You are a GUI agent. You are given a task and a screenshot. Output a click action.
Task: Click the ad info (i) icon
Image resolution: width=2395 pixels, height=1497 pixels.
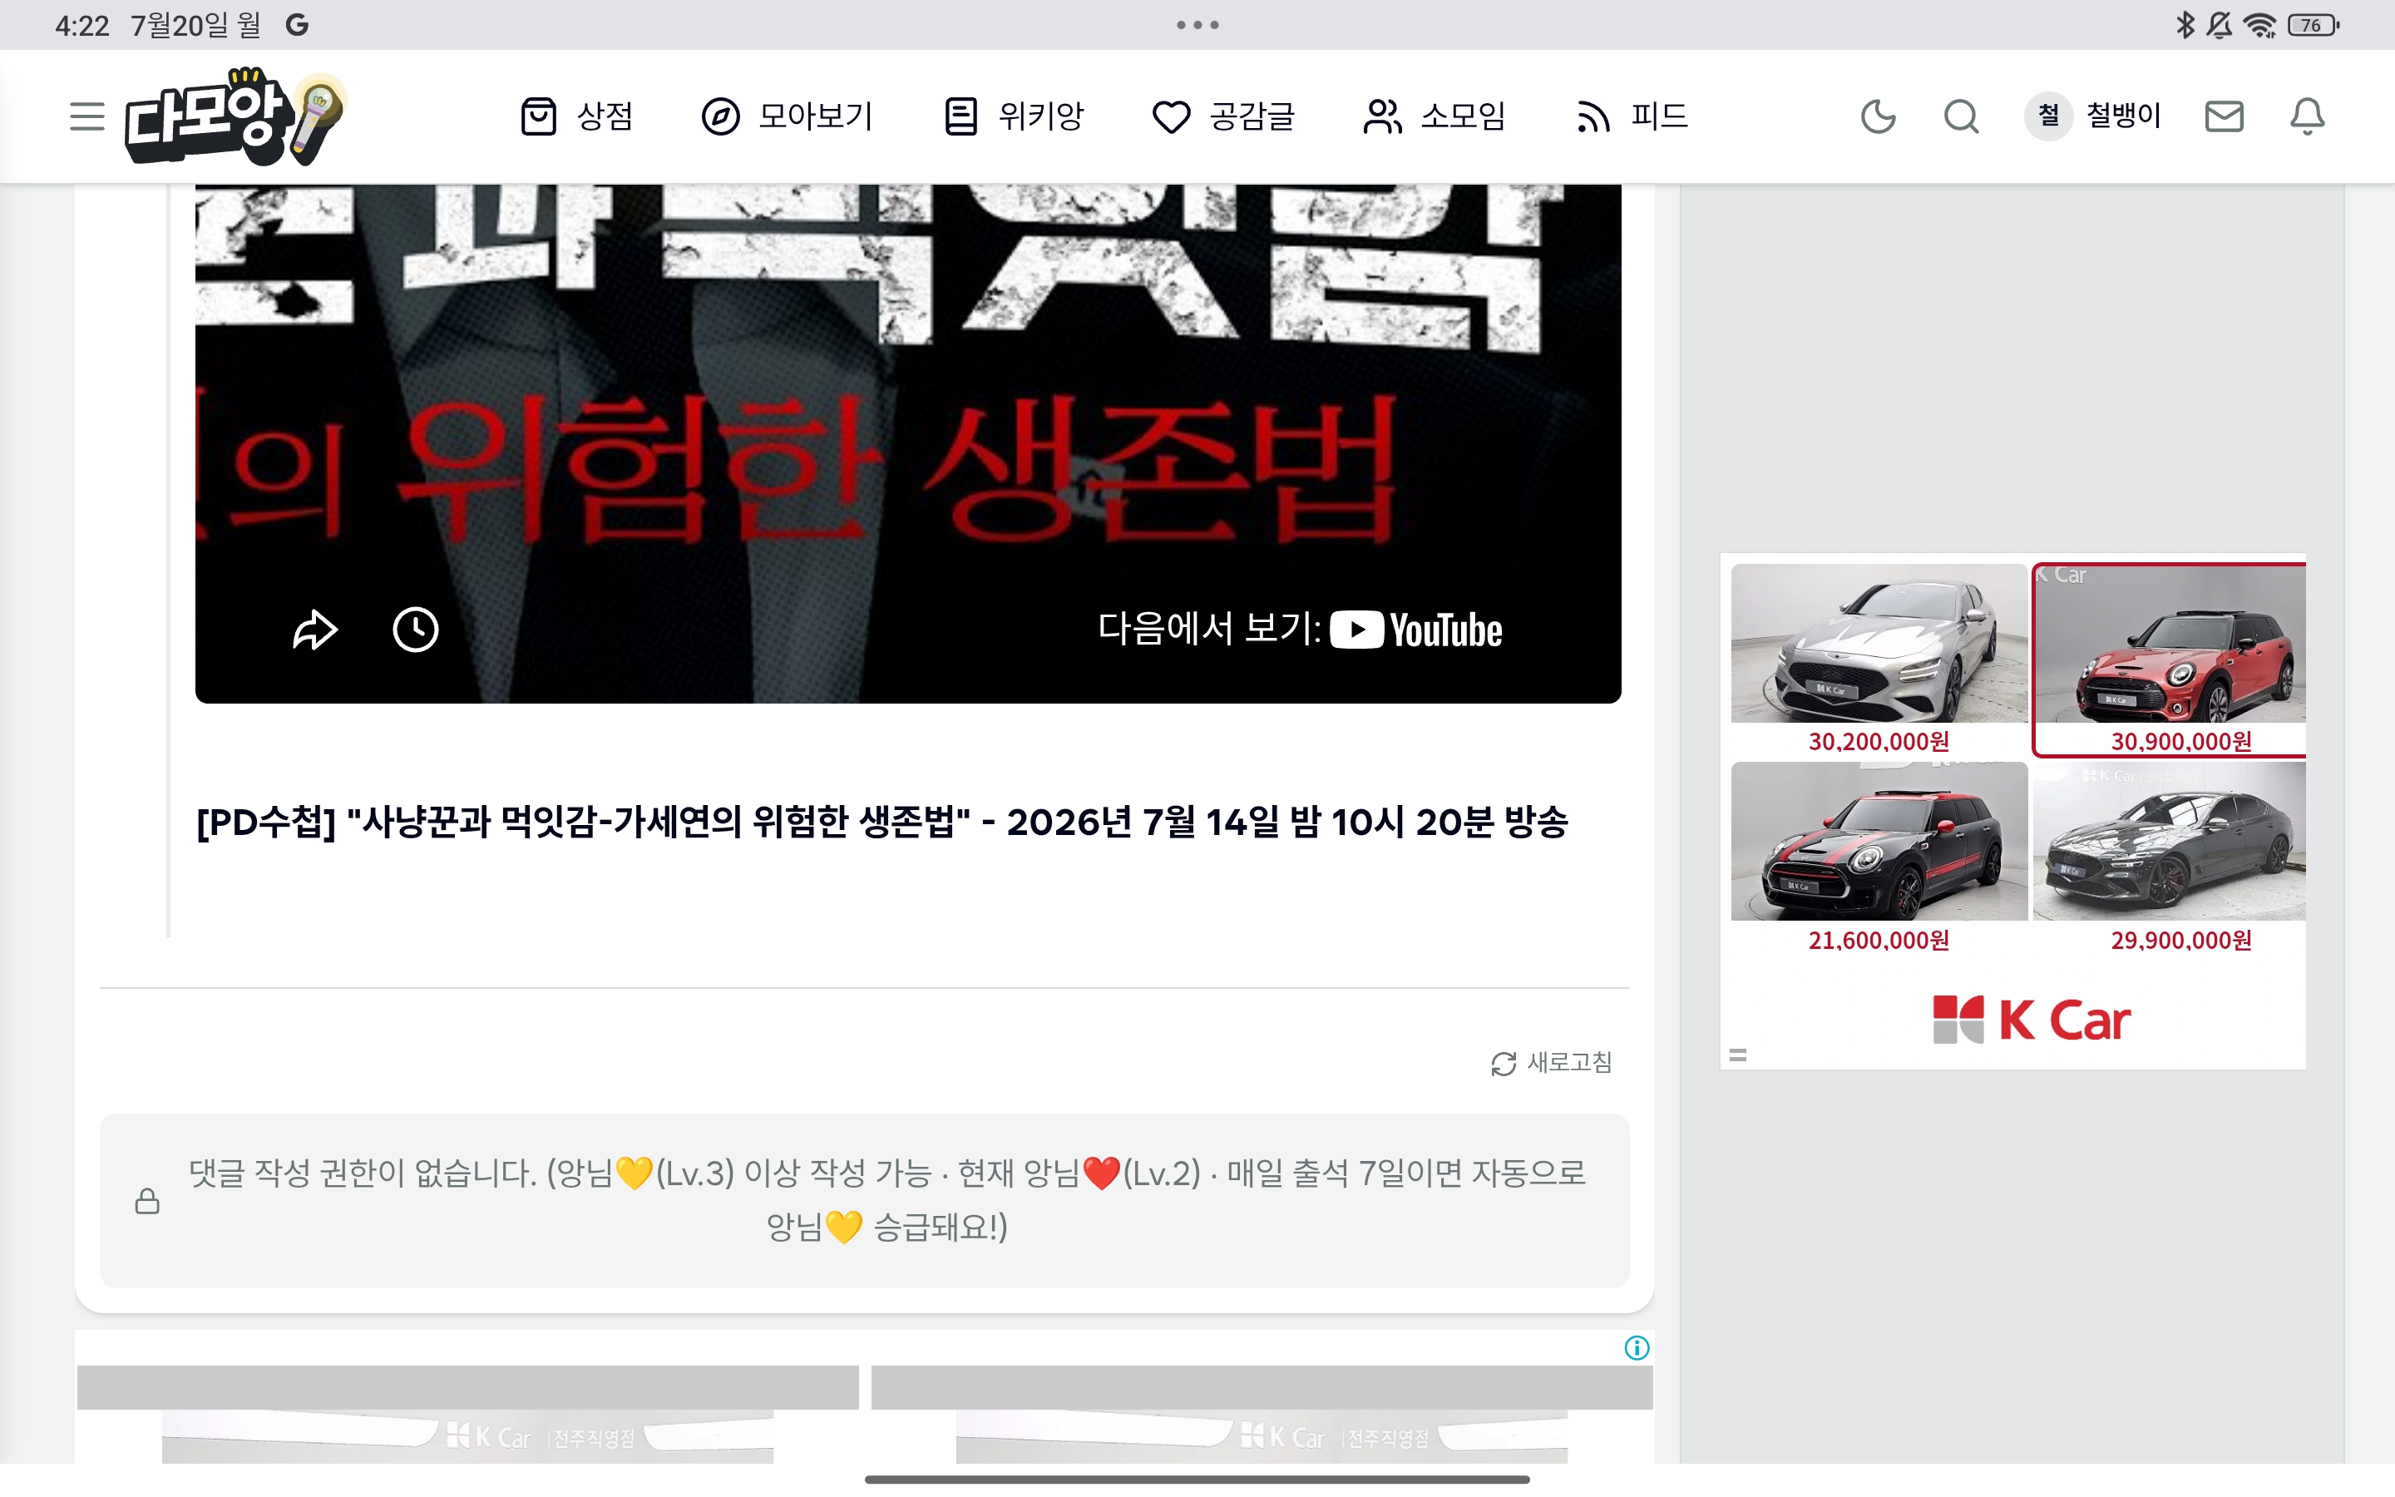[x=1637, y=1347]
